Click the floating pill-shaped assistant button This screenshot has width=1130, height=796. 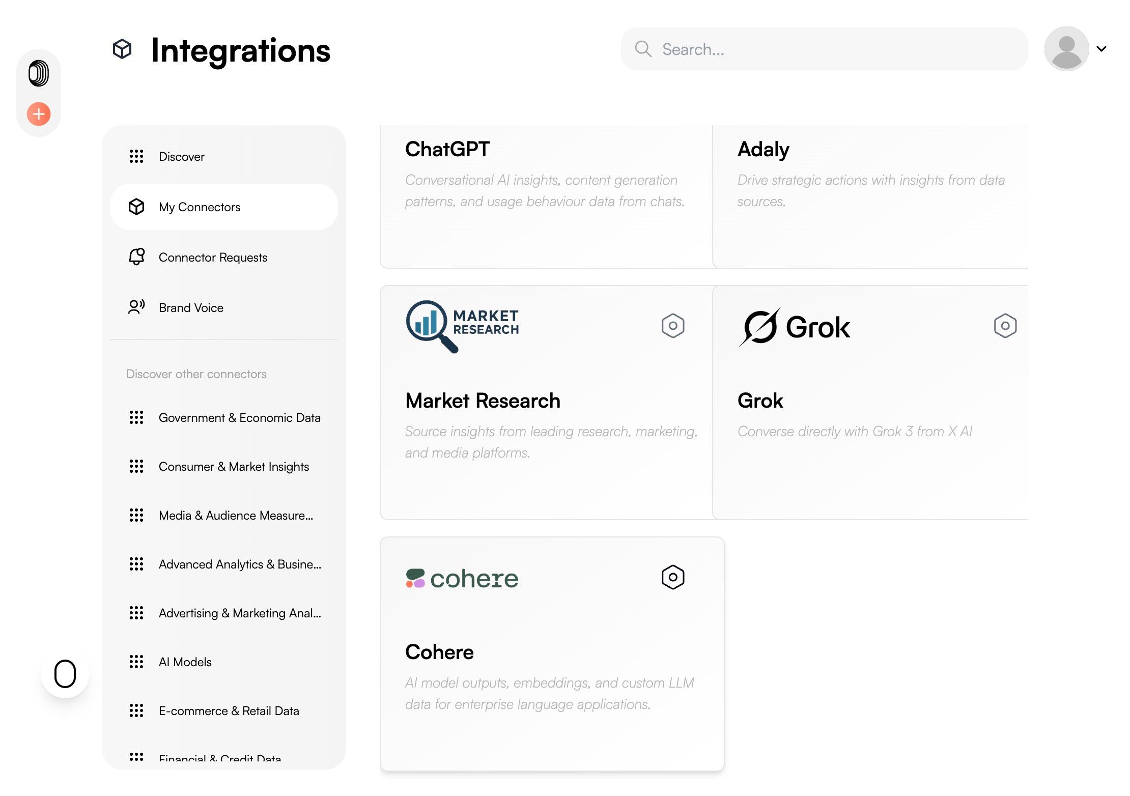65,674
